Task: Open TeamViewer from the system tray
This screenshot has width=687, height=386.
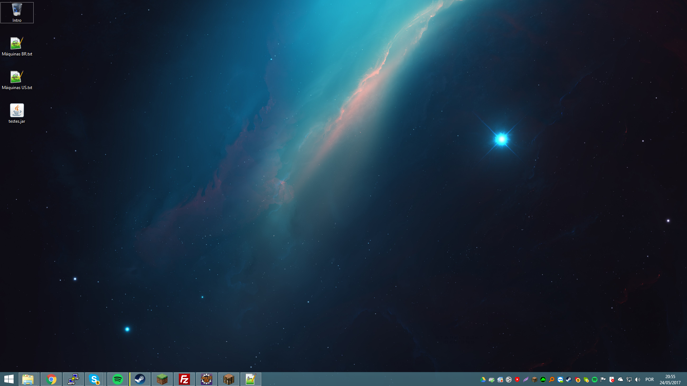Action: (x=560, y=380)
